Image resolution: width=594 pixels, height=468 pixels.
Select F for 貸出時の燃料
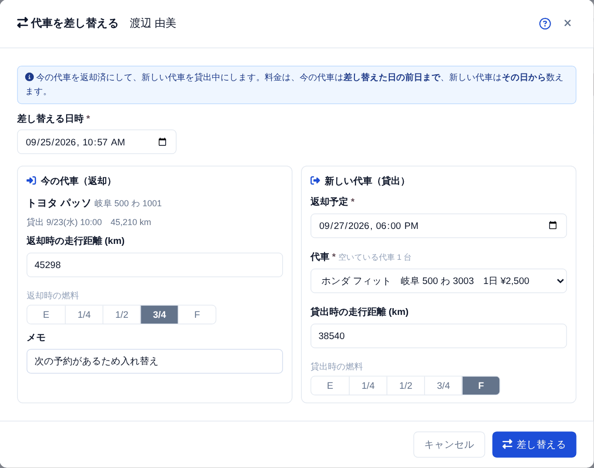(x=481, y=385)
